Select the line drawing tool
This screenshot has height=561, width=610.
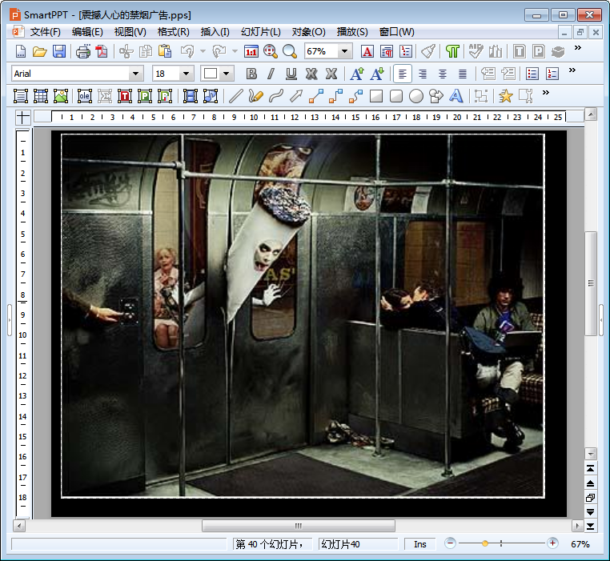235,96
